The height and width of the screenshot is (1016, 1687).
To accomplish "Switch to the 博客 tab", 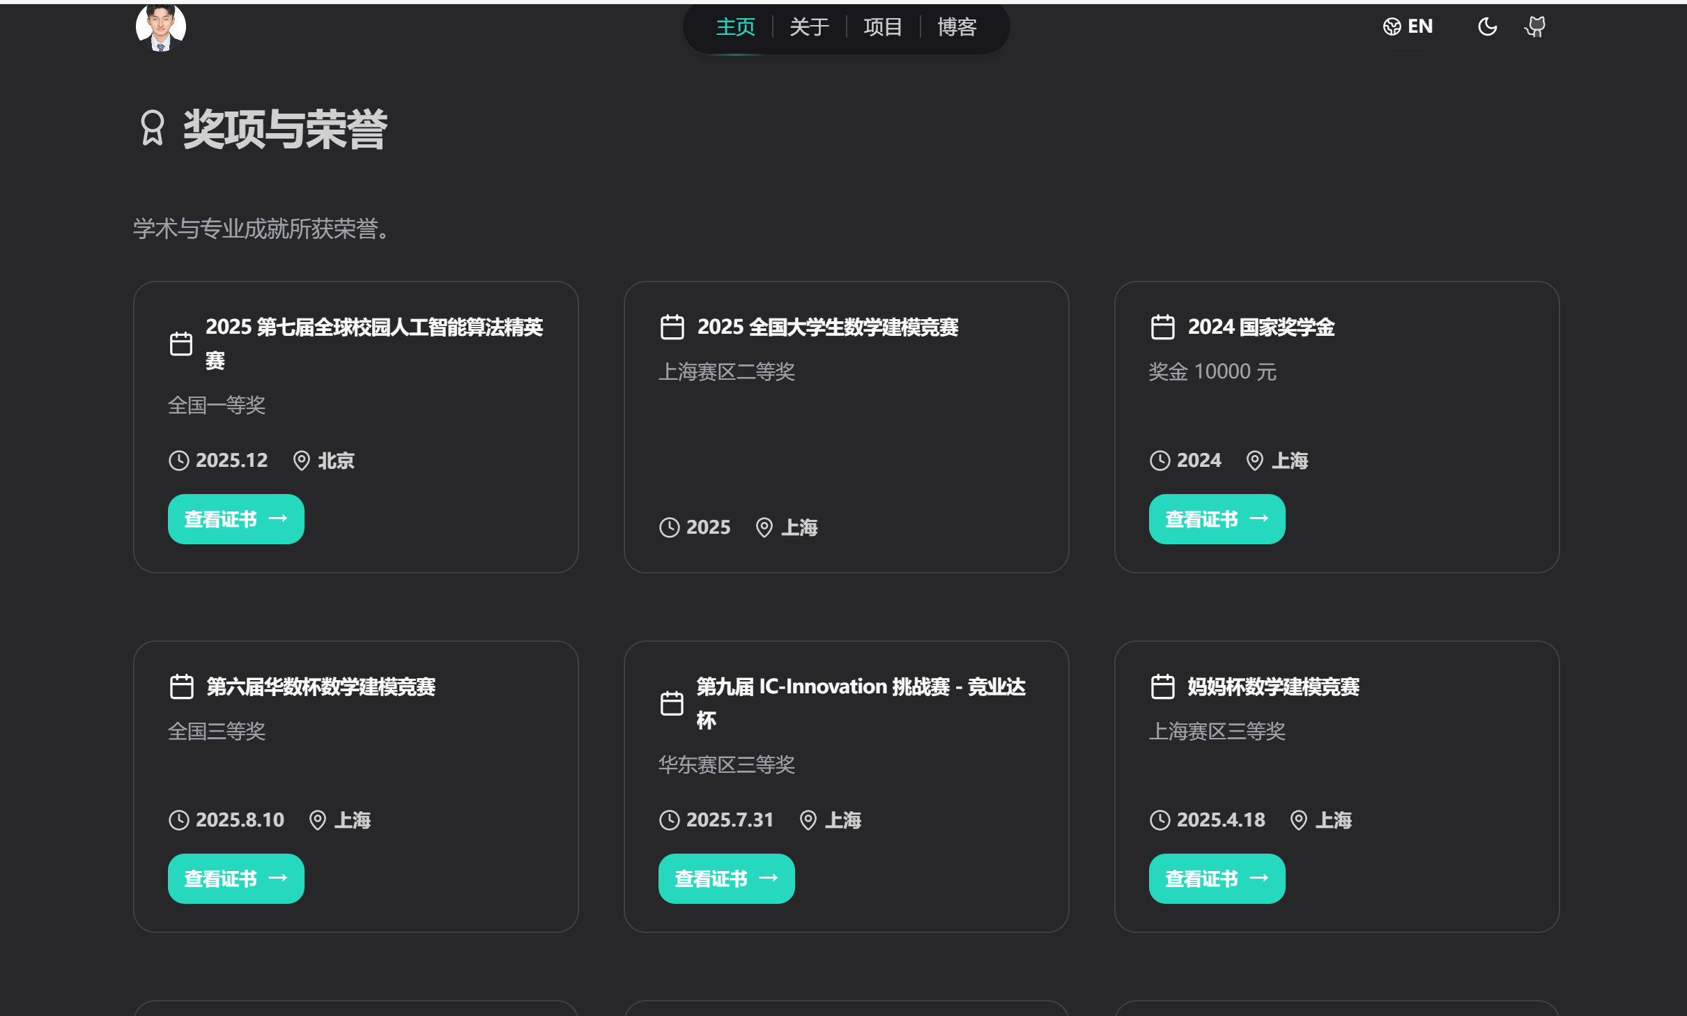I will click(955, 26).
